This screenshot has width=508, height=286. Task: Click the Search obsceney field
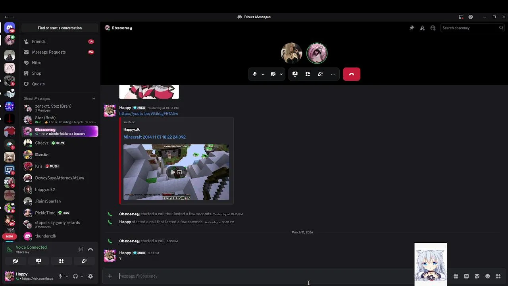(x=472, y=28)
